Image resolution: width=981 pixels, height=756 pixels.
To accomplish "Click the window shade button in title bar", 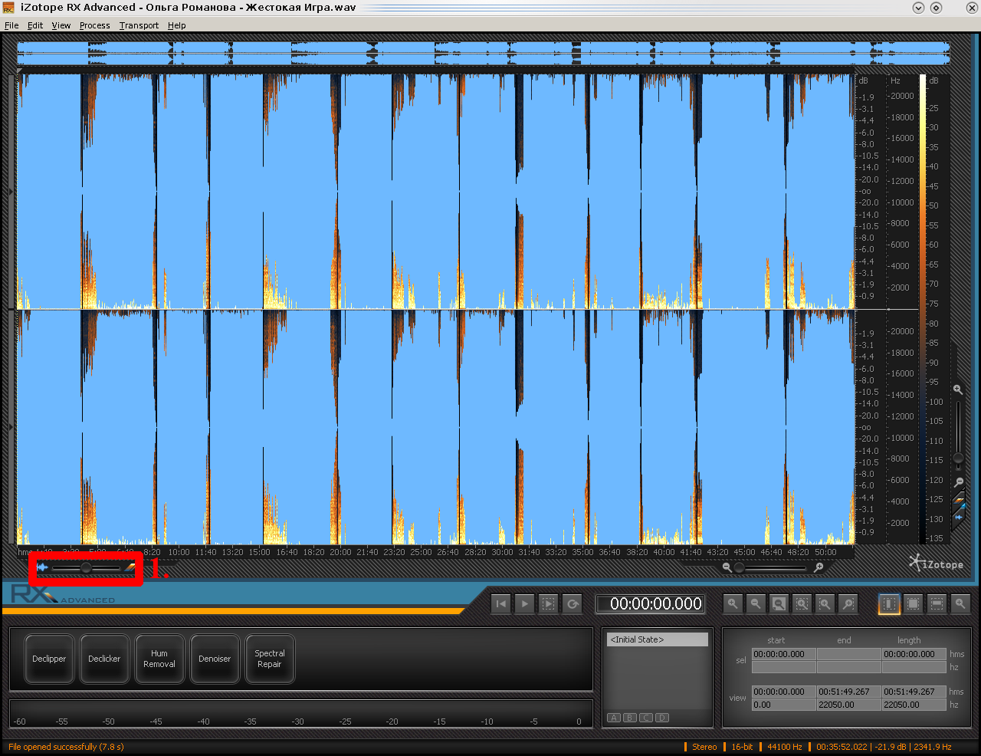I will 918,8.
